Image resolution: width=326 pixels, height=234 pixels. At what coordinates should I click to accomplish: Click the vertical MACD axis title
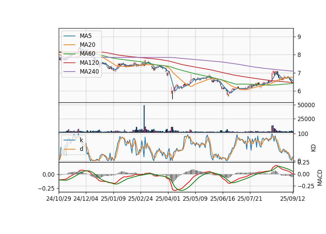coord(320,178)
